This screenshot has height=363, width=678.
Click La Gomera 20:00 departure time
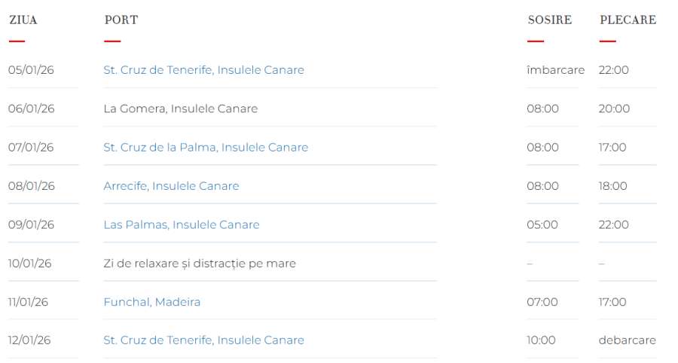click(x=614, y=109)
